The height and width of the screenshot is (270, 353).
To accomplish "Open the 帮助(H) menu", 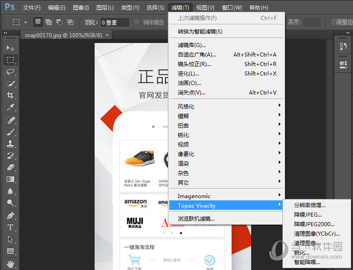I will pos(258,8).
